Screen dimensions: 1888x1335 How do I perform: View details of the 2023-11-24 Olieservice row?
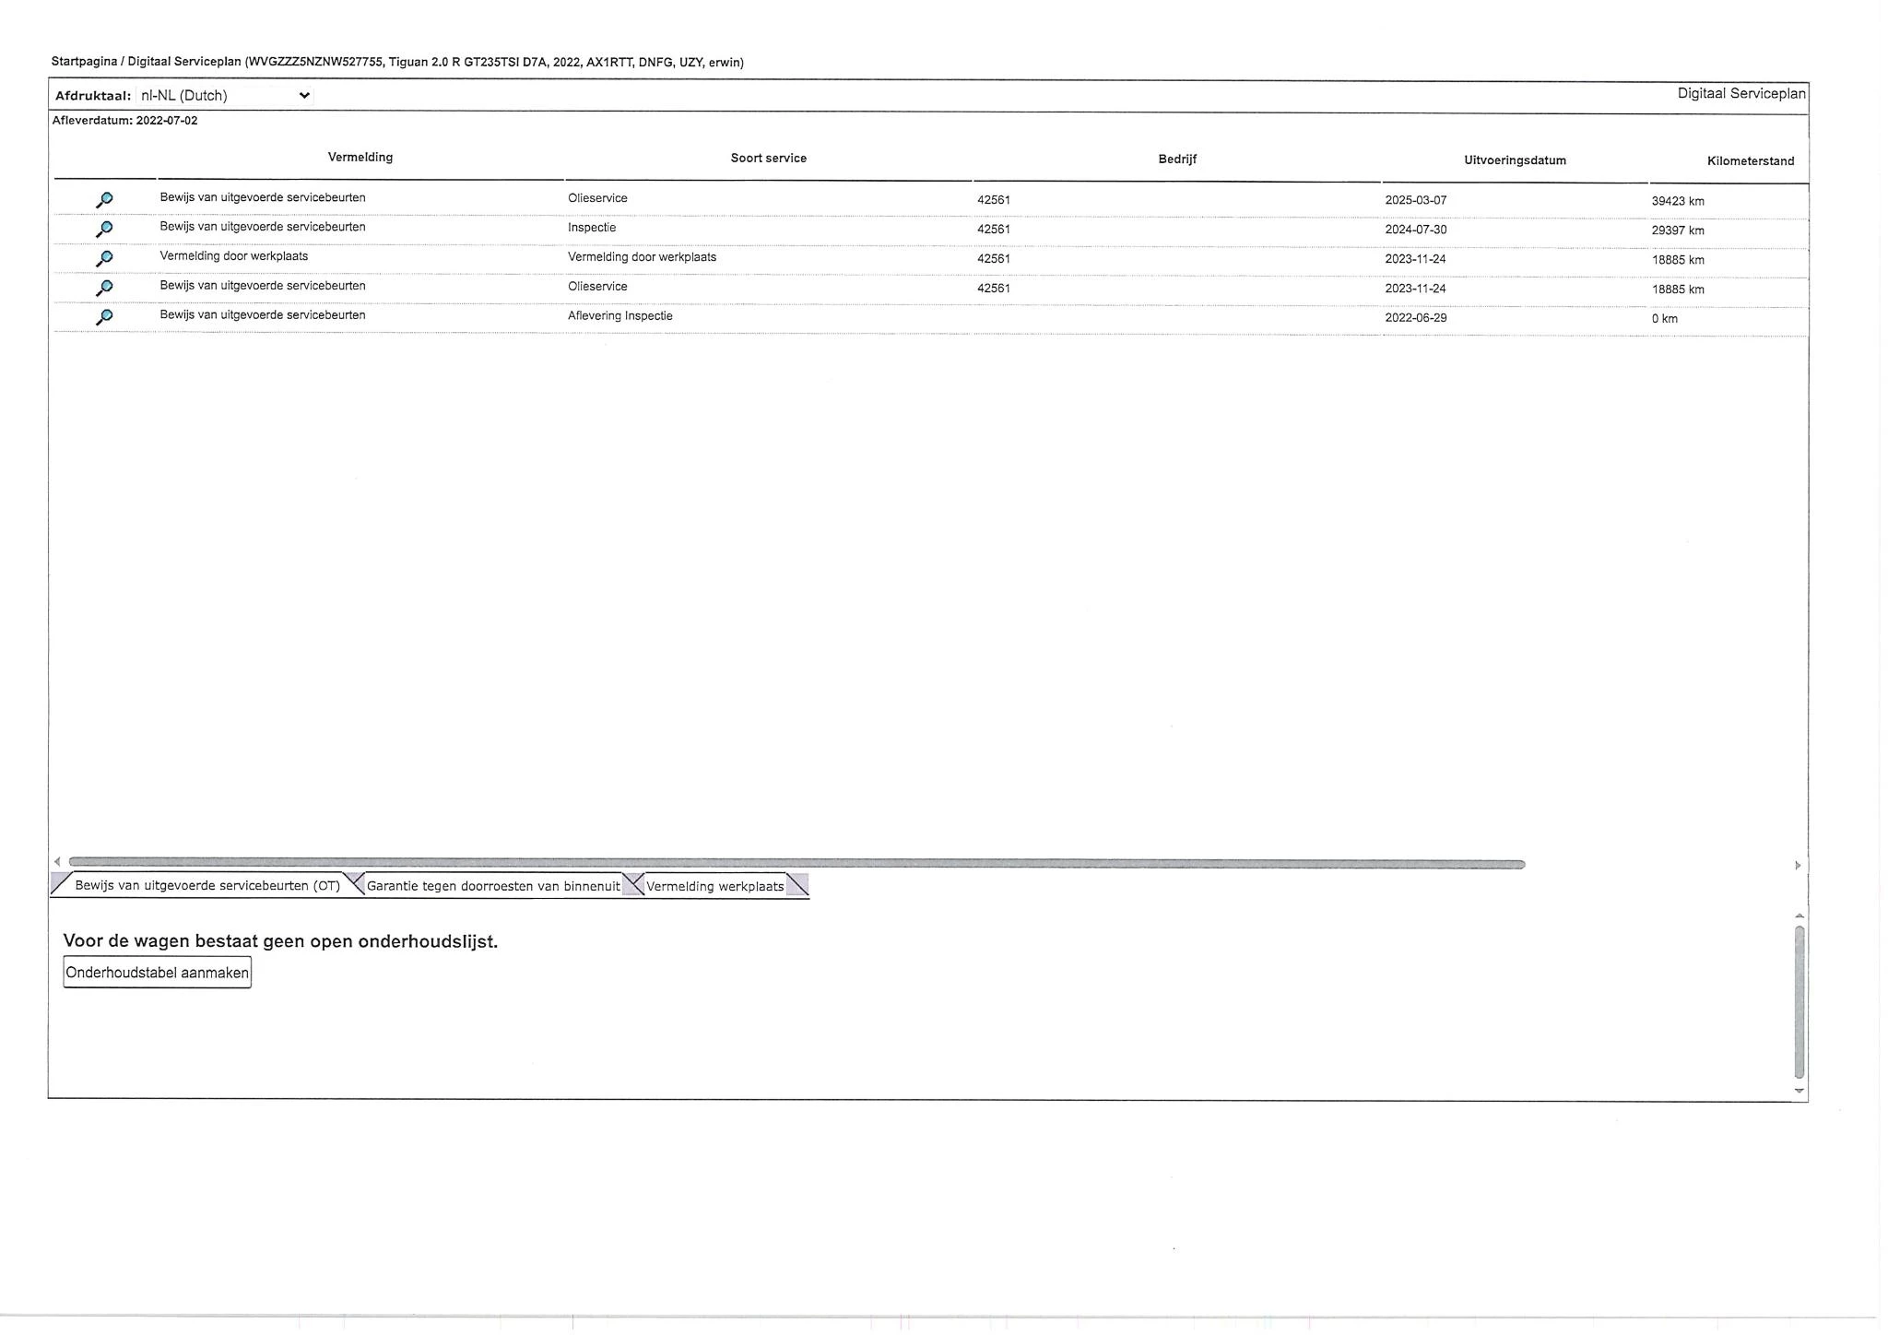click(104, 288)
